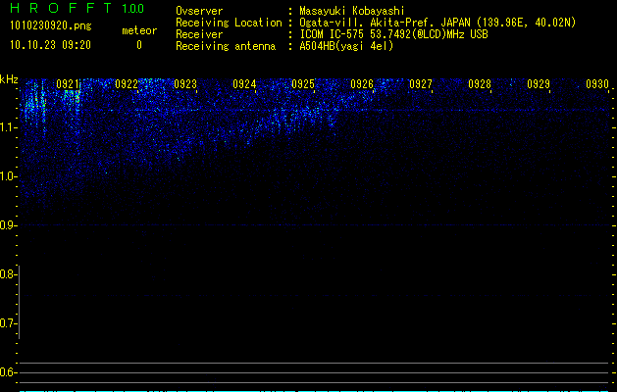Click the Ovserver field label

point(199,11)
